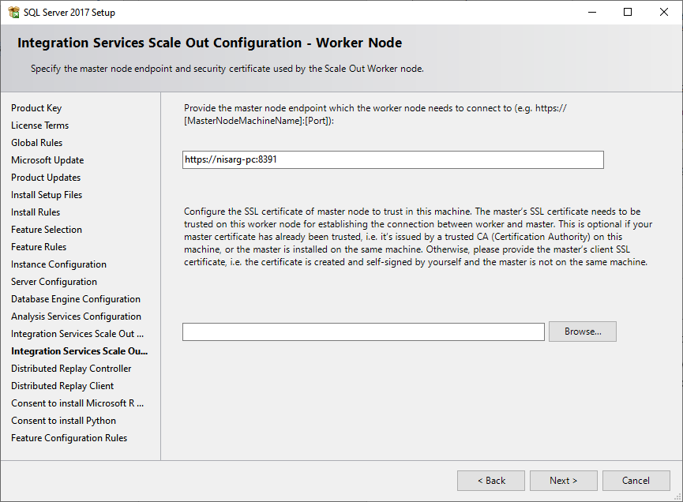The image size is (683, 502).
Task: Click the master node endpoint field
Action: 393,159
